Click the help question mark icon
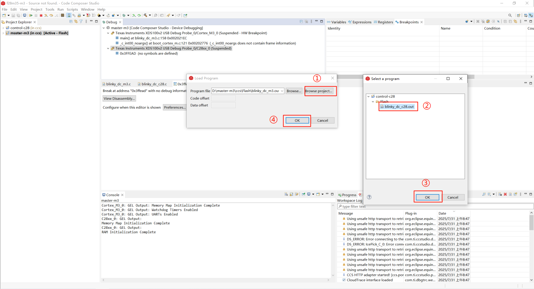Image resolution: width=534 pixels, height=289 pixels. point(369,197)
